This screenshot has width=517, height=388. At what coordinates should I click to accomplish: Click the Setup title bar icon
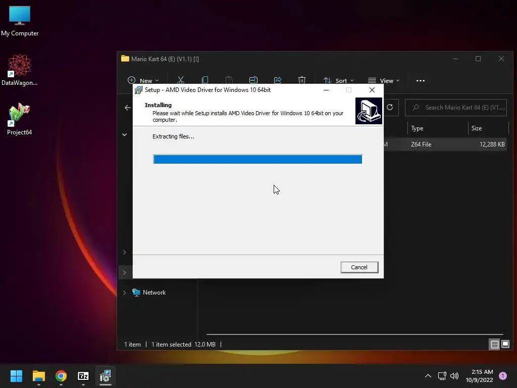(x=138, y=90)
